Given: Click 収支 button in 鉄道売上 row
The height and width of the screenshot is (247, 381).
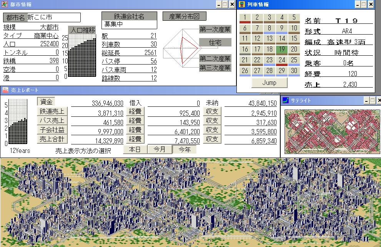Looking at the screenshot, I should 212,111.
